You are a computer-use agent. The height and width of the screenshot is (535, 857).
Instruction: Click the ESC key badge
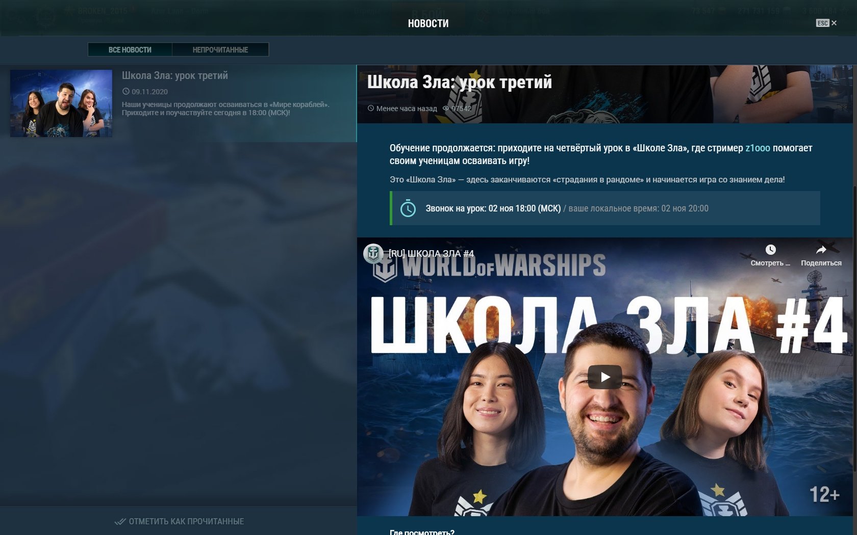click(x=822, y=23)
